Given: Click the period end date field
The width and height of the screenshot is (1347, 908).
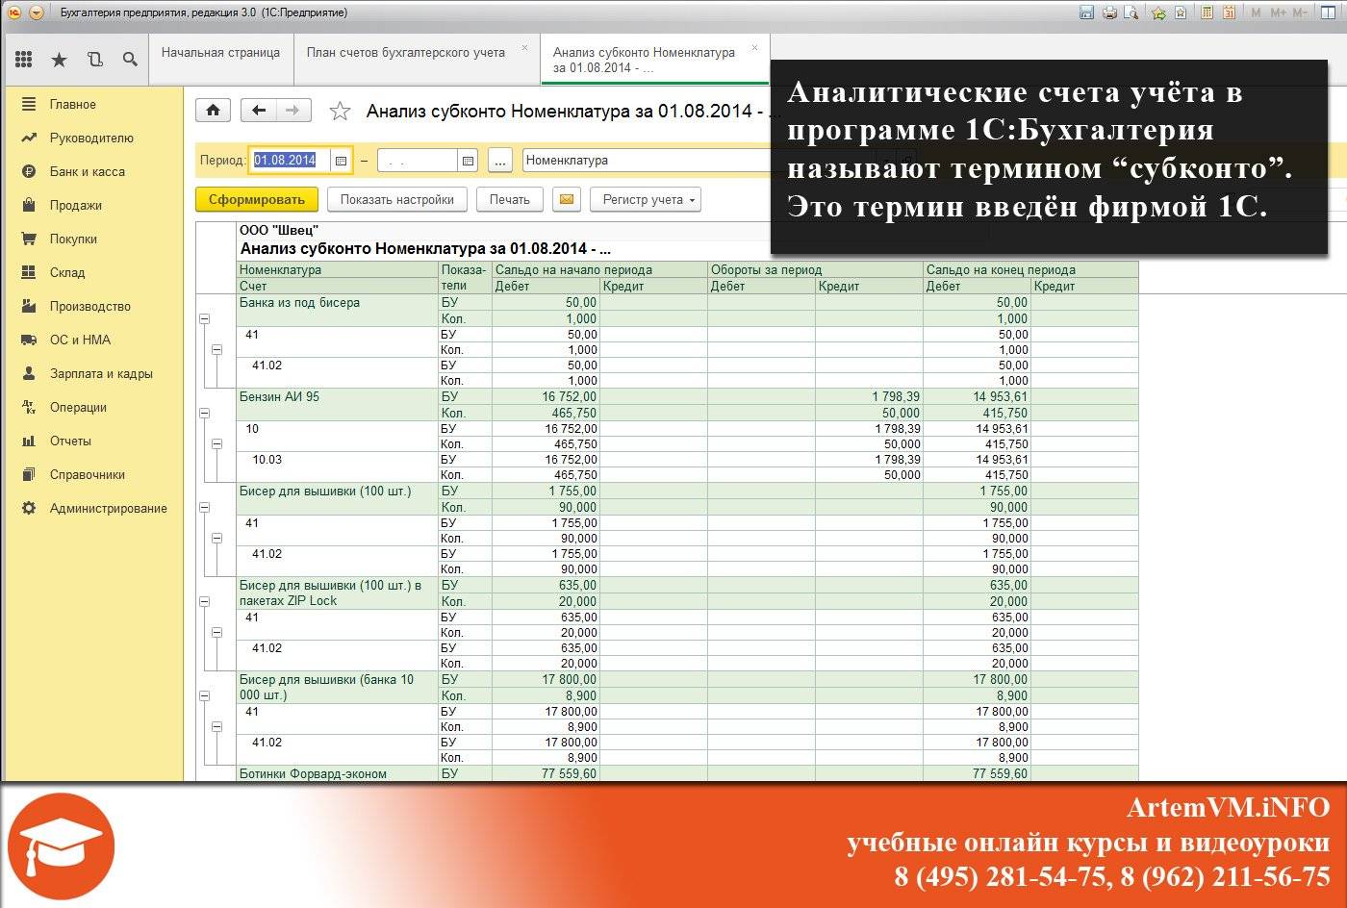Looking at the screenshot, I should click(x=418, y=161).
